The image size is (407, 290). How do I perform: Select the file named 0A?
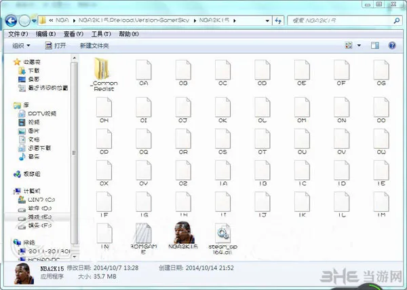click(144, 73)
